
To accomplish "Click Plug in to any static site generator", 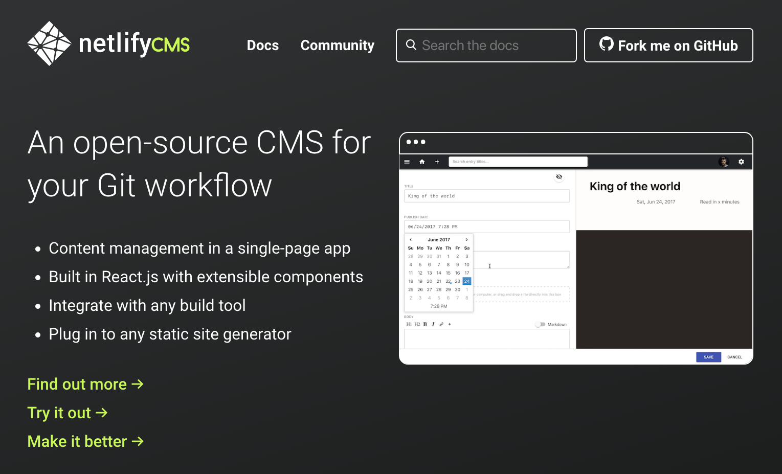I will click(170, 334).
